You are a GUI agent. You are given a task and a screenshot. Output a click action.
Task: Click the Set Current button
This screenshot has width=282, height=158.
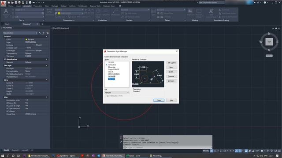pyautogui.click(x=171, y=63)
